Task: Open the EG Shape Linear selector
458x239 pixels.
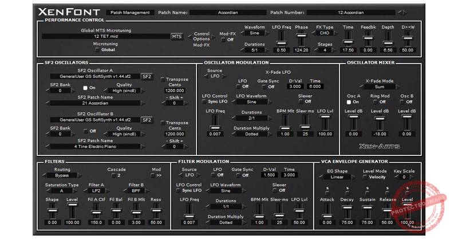Action: pos(337,177)
